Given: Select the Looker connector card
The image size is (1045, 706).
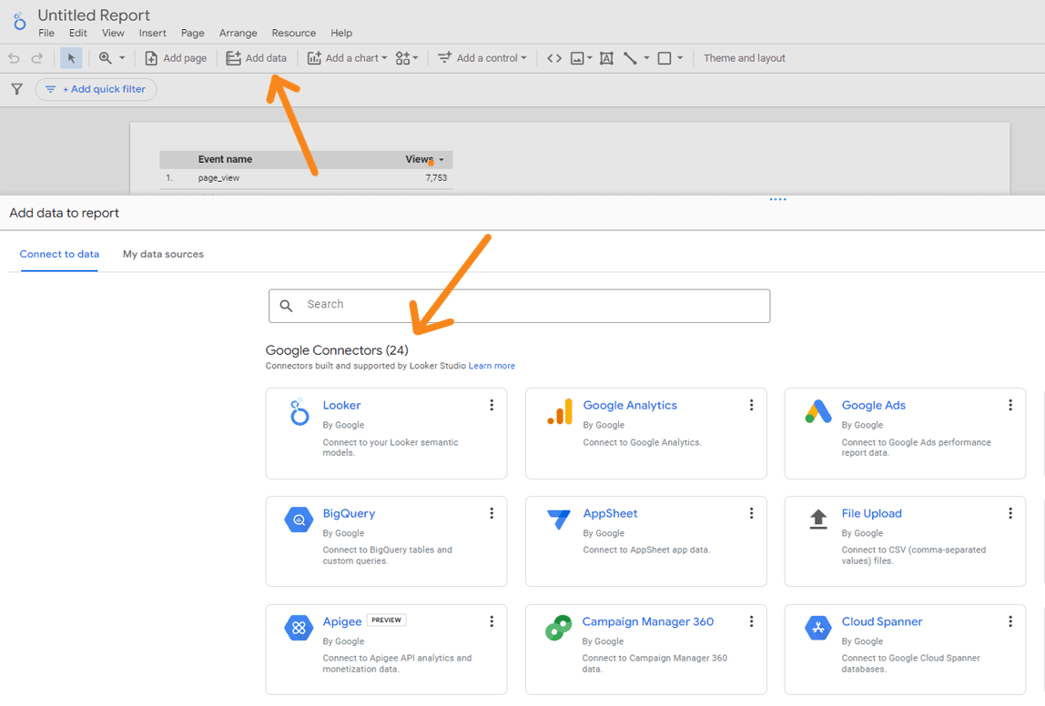Looking at the screenshot, I should [x=386, y=434].
